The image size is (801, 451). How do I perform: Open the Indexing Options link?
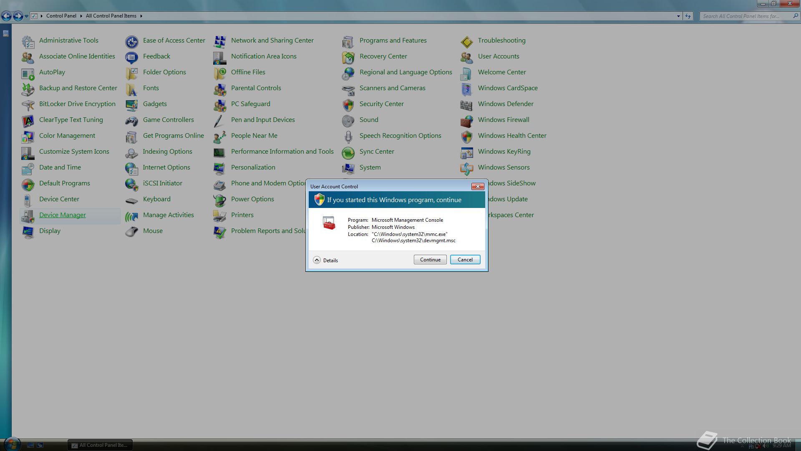tap(167, 151)
